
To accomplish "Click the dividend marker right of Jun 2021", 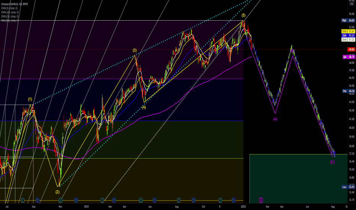I will [154, 200].
